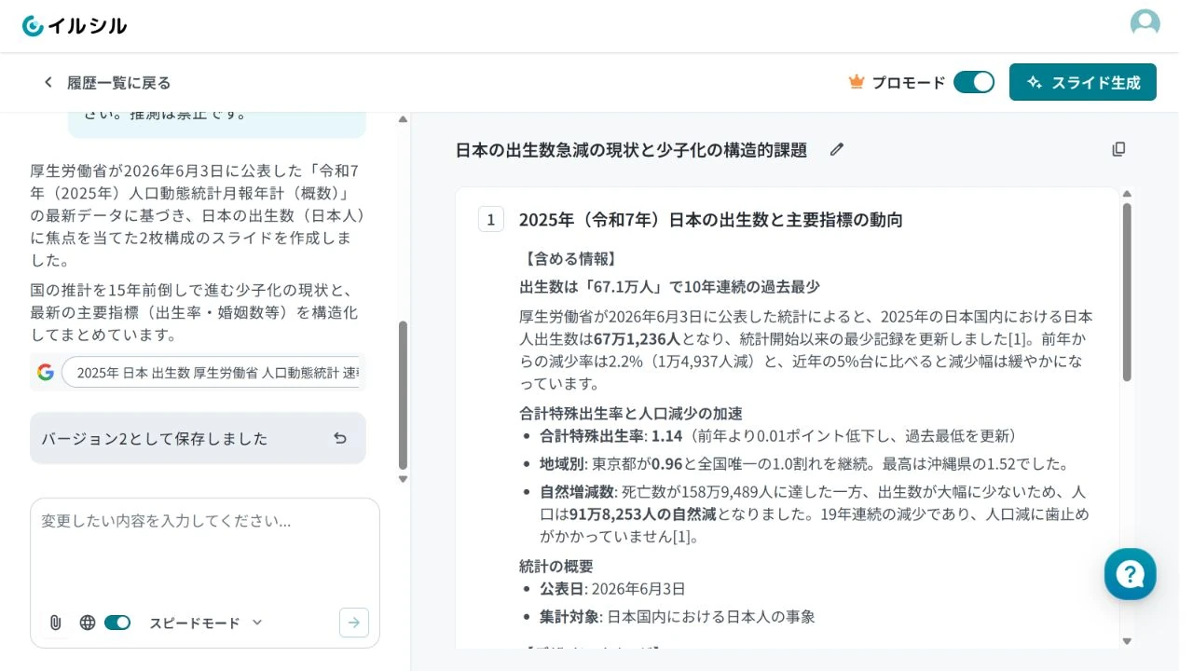Click the Google logo in the search chip

[x=45, y=372]
